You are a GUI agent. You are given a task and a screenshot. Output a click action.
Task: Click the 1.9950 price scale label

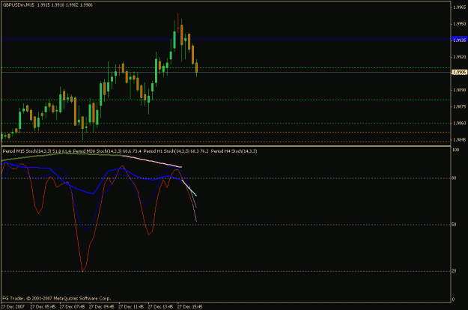460,24
